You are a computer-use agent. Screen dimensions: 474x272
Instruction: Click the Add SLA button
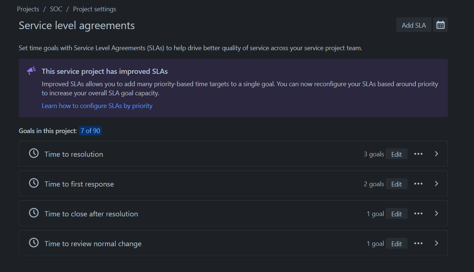414,25
